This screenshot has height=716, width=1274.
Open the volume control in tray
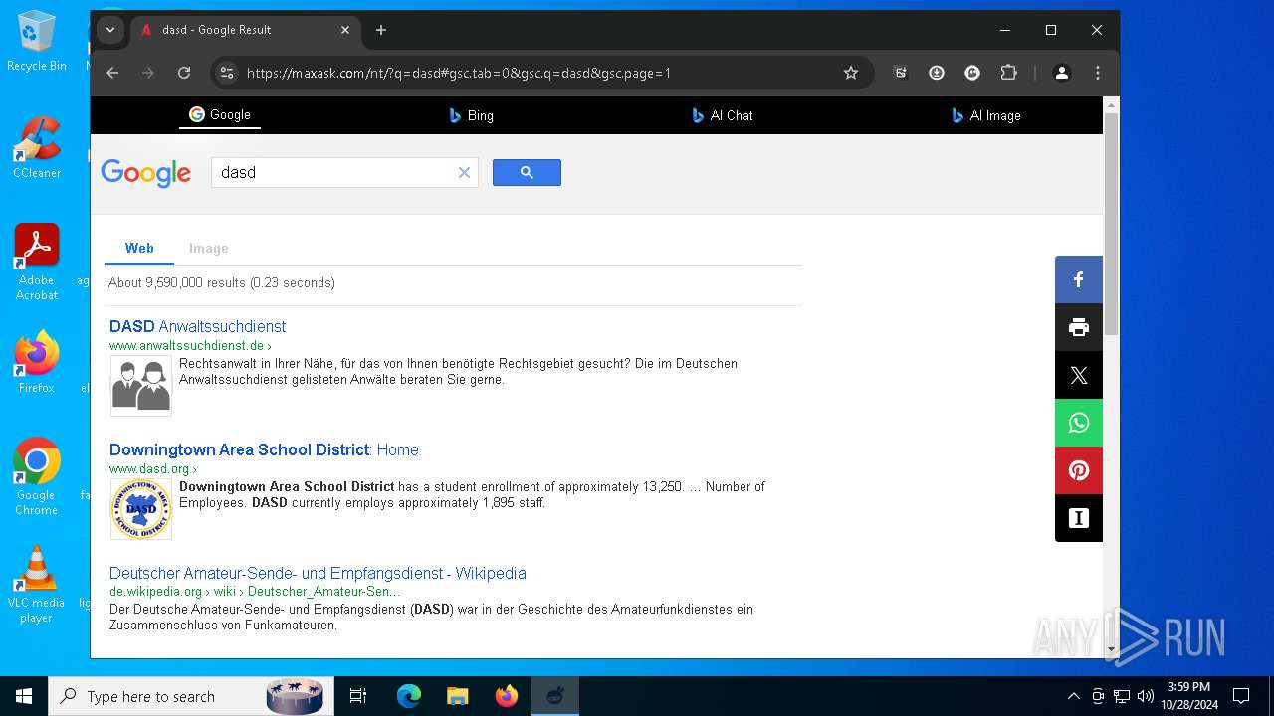click(x=1146, y=696)
